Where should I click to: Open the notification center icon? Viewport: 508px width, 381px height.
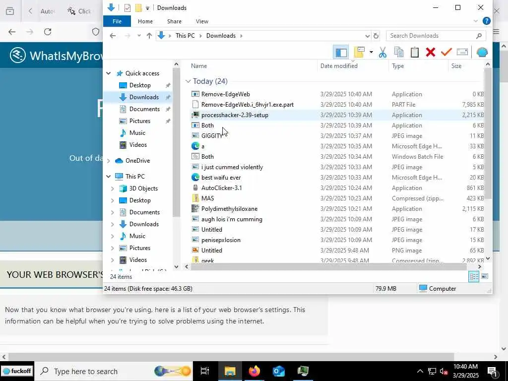(x=492, y=371)
